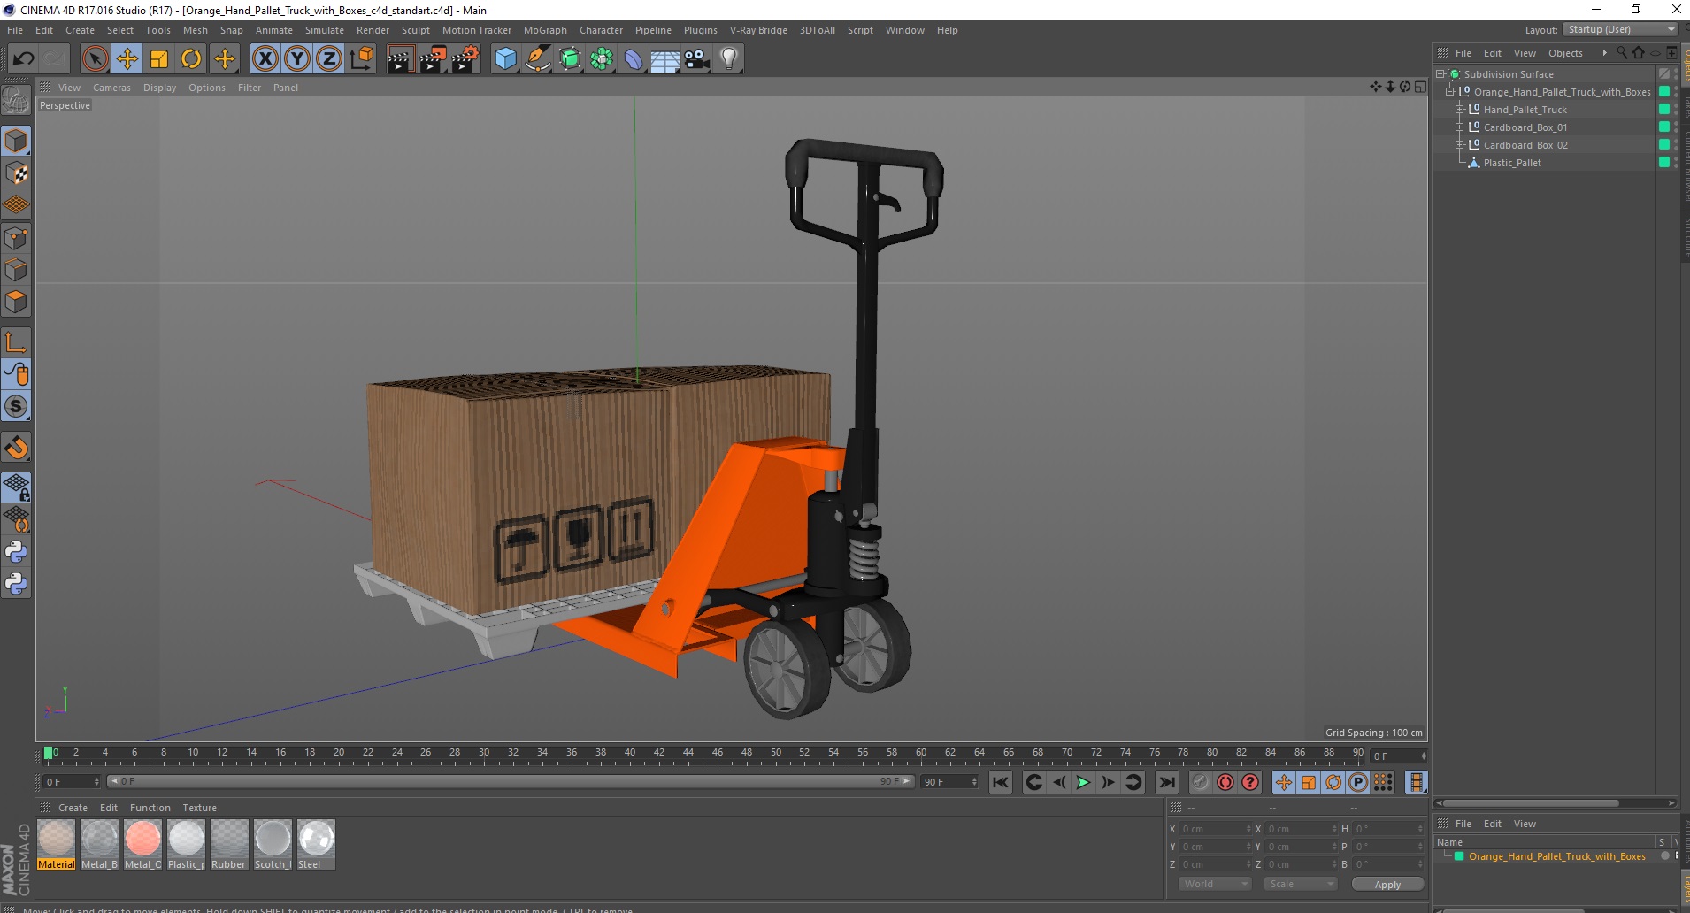Open the World coordinate dropdown
Image resolution: width=1690 pixels, height=913 pixels.
click(1215, 884)
